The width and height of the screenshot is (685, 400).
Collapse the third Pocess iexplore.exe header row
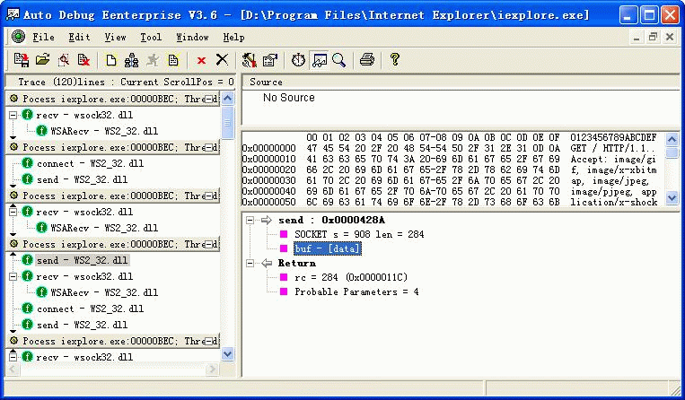pos(210,196)
